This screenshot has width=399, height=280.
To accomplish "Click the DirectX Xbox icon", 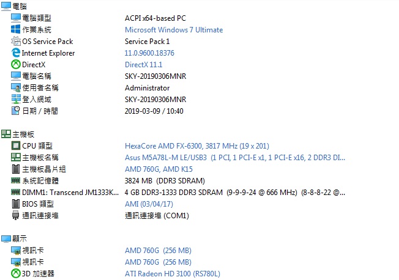I will tap(16, 65).
